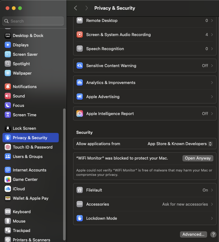
Task: Click the help question mark button
Action: click(213, 234)
